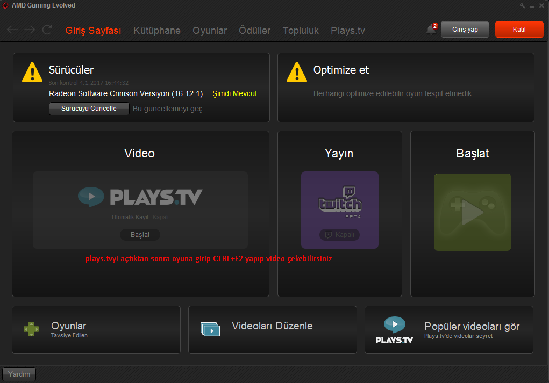The height and width of the screenshot is (383, 549).
Task: Click the Radeon Software Crimson Versiyon text
Action: 126,93
